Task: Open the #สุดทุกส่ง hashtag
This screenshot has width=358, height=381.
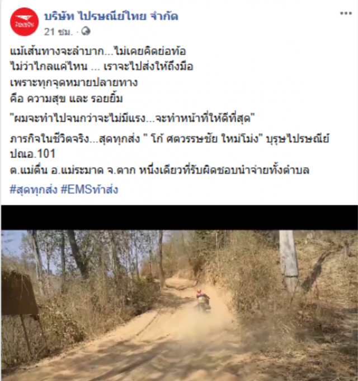Action: tap(34, 189)
